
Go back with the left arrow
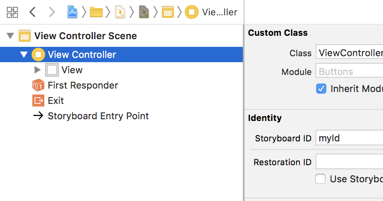(32, 12)
